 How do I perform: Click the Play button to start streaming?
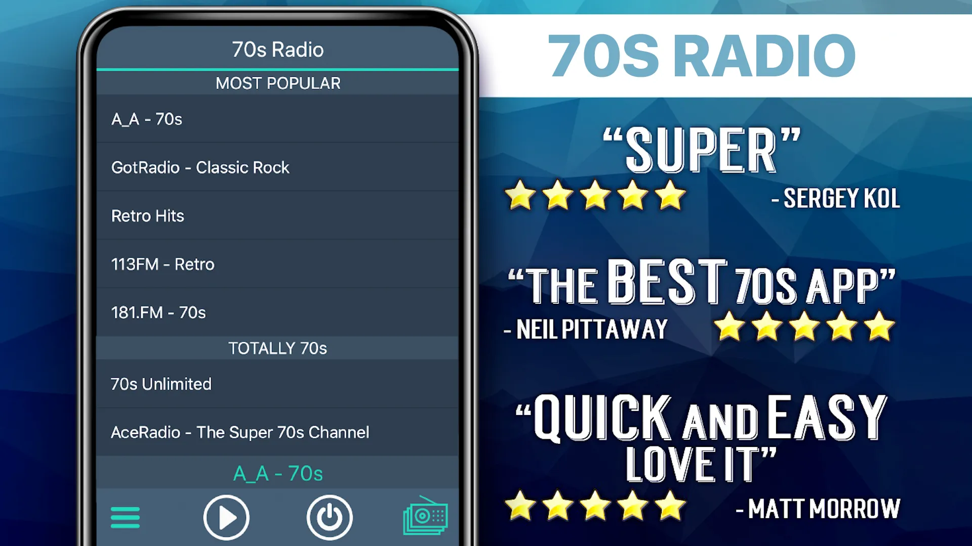226,517
